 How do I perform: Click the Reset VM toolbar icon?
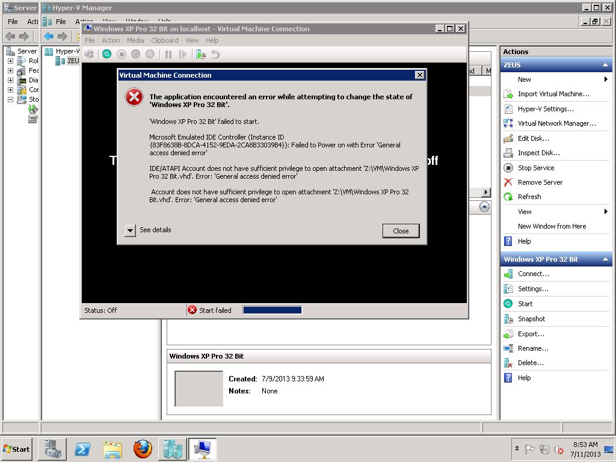(x=183, y=54)
